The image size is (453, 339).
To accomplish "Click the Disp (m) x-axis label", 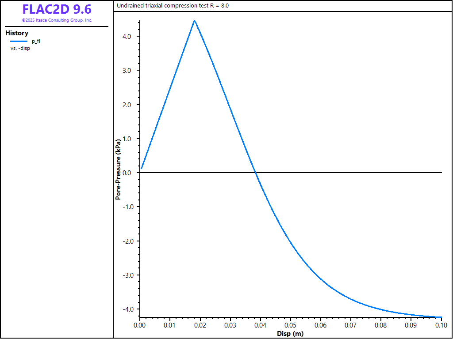I will click(290, 333).
